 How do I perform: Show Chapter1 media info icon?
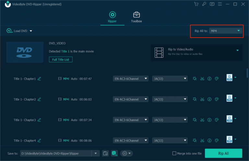pos(209,79)
